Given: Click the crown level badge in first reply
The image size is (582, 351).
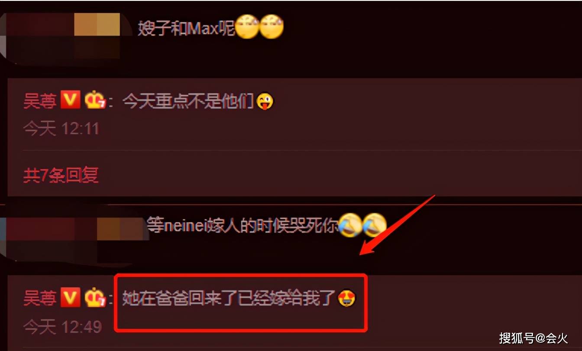Looking at the screenshot, I should point(95,101).
